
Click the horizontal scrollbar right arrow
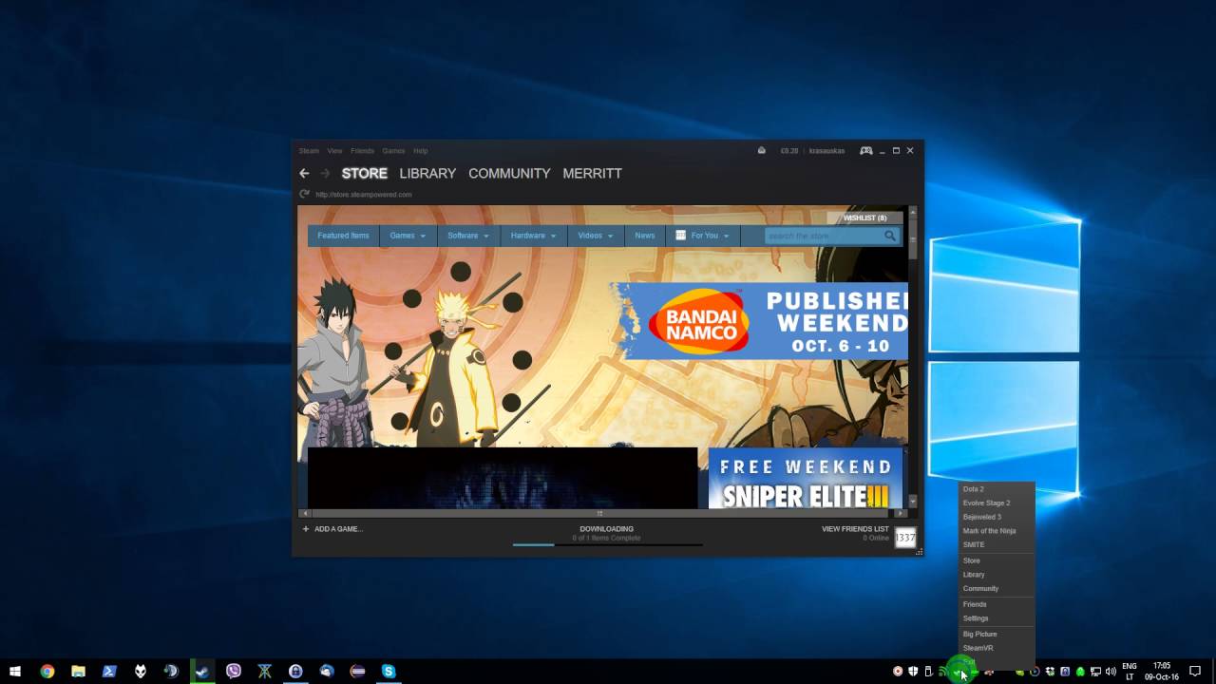[901, 513]
